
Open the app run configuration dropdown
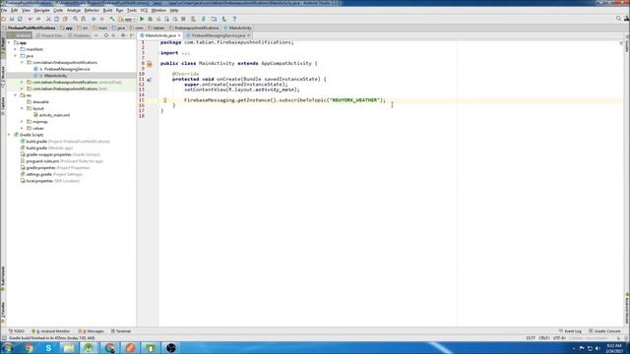point(127,19)
